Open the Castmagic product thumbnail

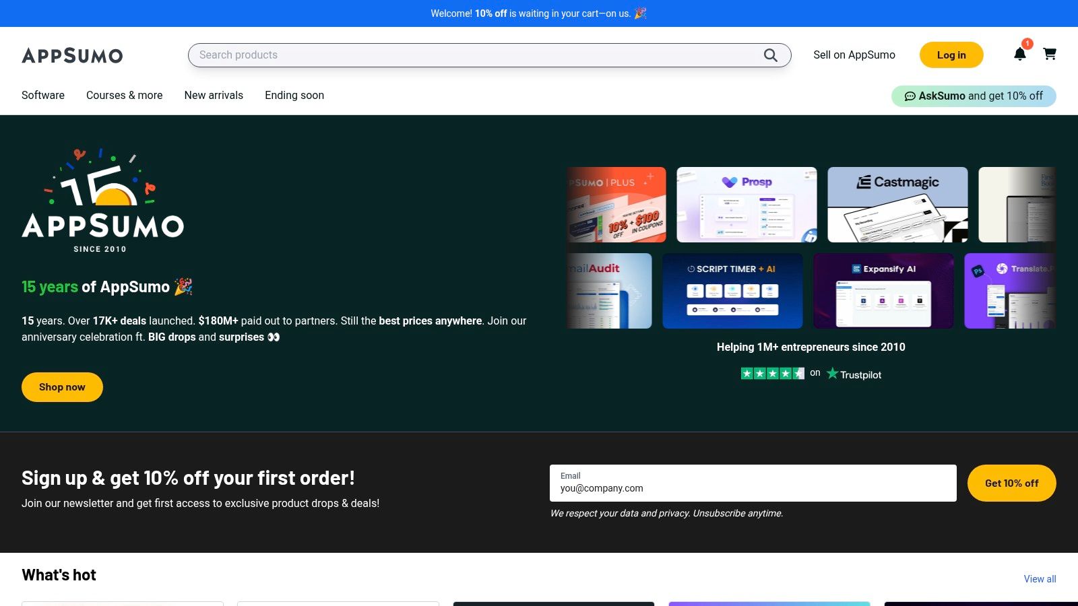pos(897,205)
